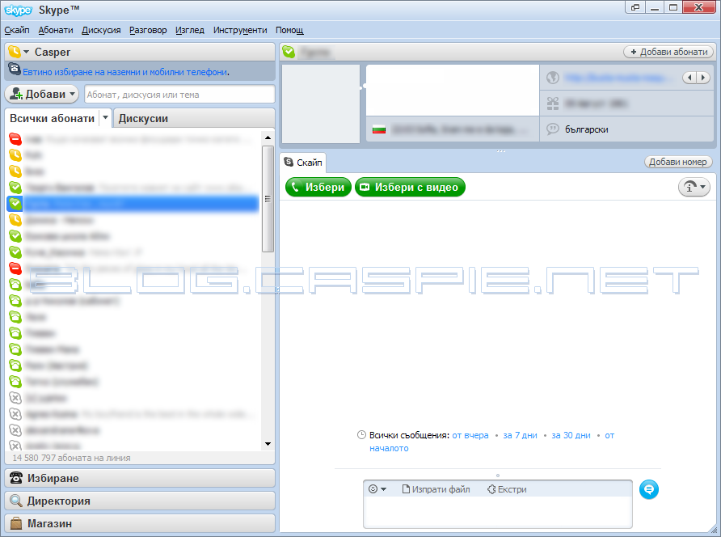Switch to the Всички абонати tab
This screenshot has width=721, height=537.
point(52,118)
